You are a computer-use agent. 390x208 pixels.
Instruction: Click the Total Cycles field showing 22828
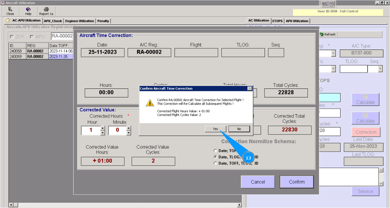[x=286, y=92]
